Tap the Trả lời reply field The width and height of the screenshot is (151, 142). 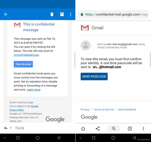(20, 128)
